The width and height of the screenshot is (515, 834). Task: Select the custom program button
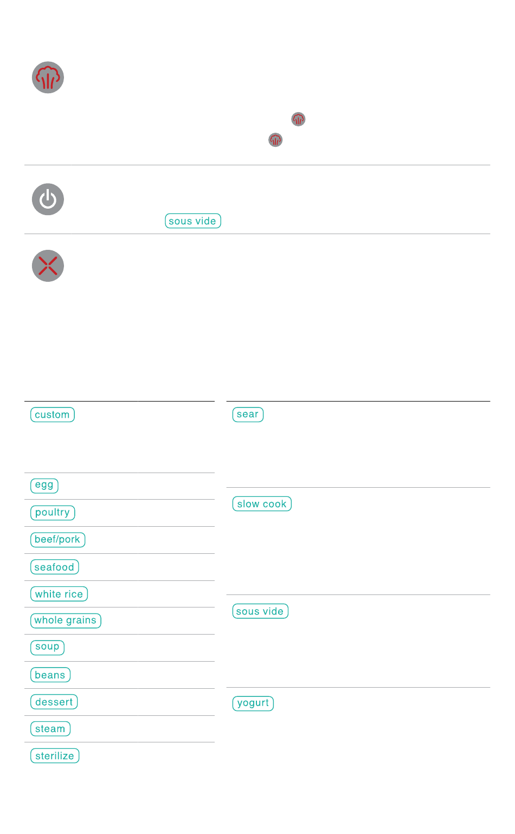tap(53, 415)
